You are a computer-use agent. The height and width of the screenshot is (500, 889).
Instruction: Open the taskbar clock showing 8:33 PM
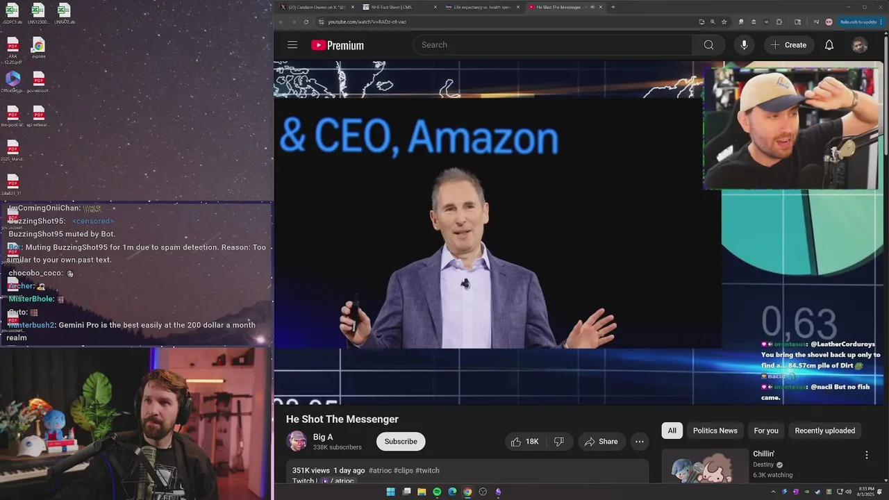pyautogui.click(x=866, y=491)
